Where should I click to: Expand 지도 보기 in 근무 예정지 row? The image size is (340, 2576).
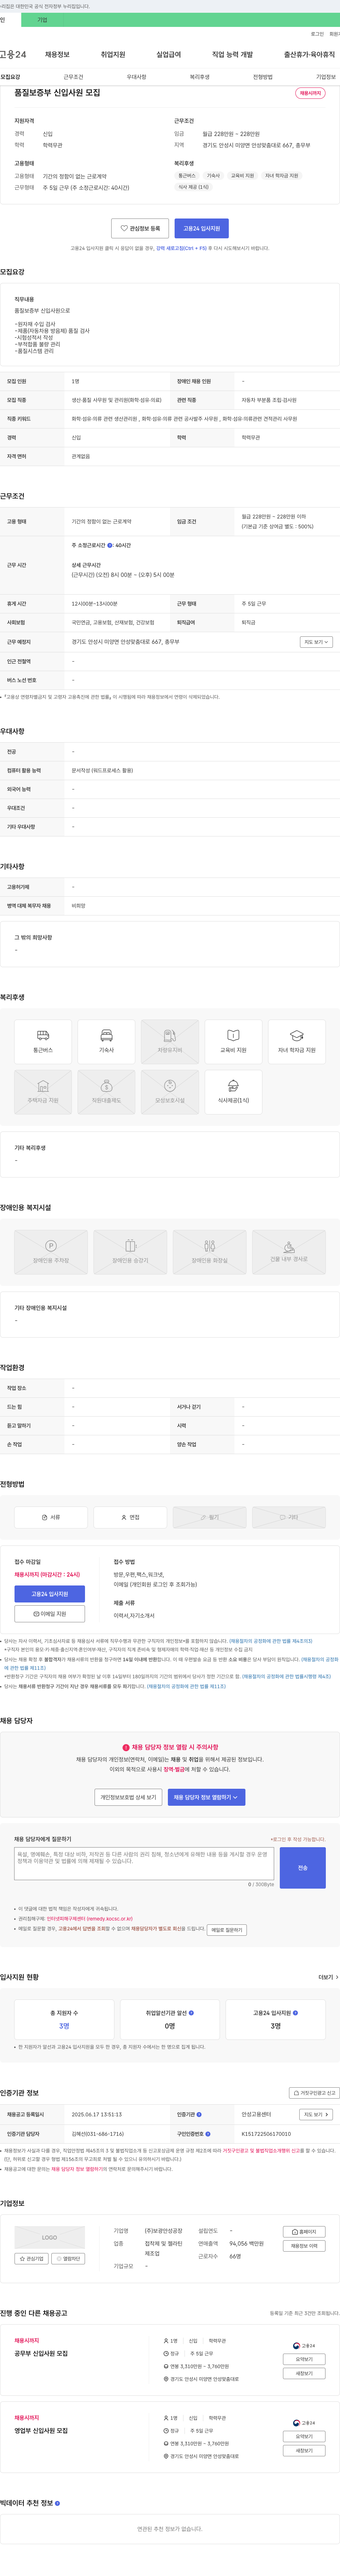(x=316, y=642)
